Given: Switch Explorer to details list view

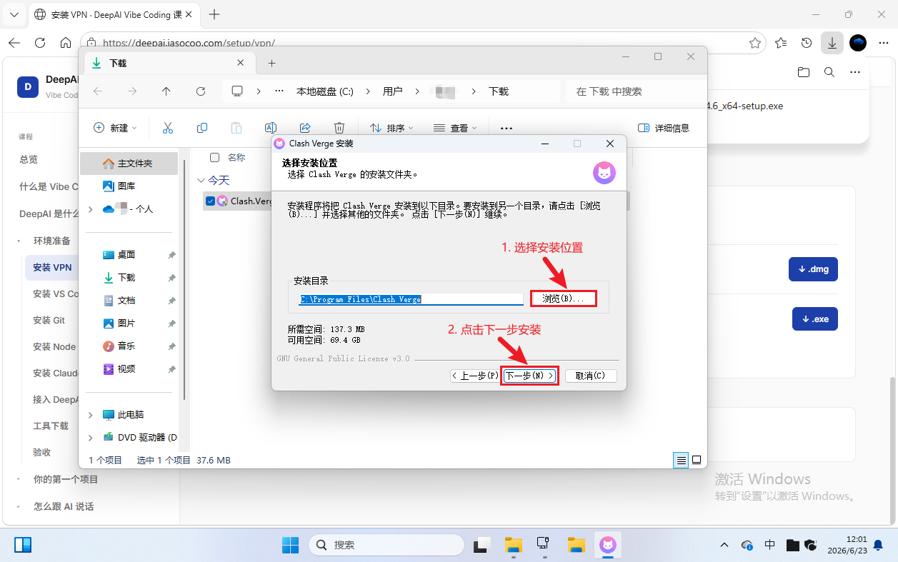Looking at the screenshot, I should click(x=681, y=460).
